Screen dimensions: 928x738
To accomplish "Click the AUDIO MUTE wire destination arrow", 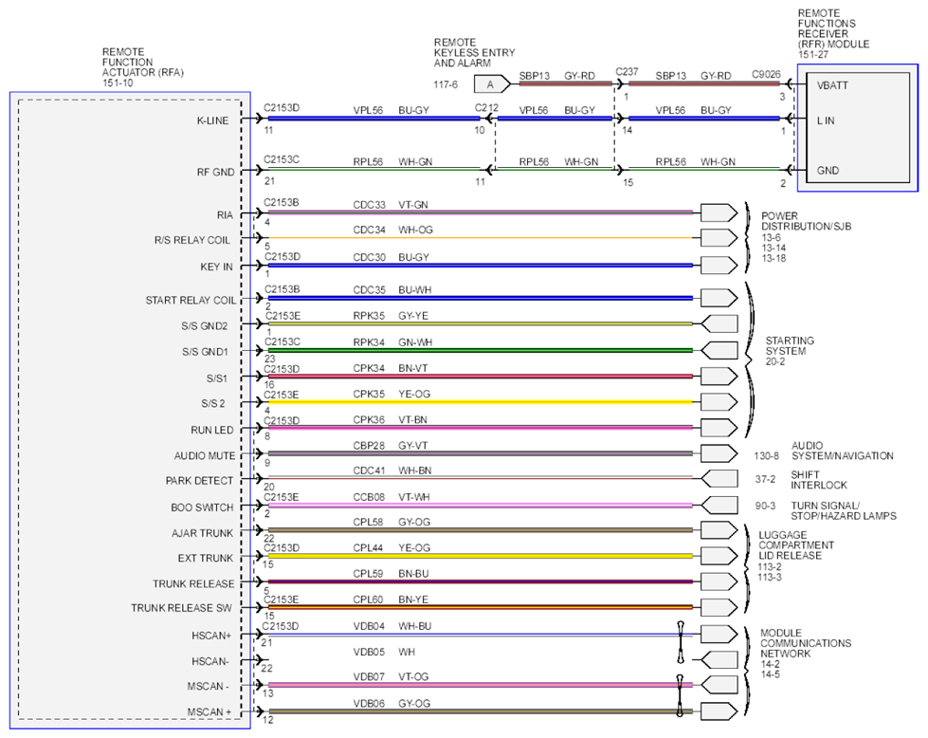I will 719,453.
